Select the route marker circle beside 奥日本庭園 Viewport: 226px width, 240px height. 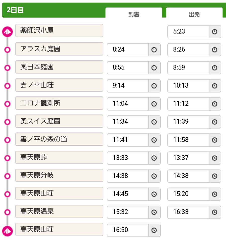7,68
